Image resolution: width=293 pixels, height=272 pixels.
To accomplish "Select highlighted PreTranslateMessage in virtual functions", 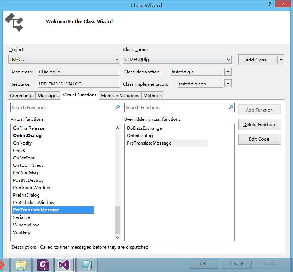I will [53, 210].
